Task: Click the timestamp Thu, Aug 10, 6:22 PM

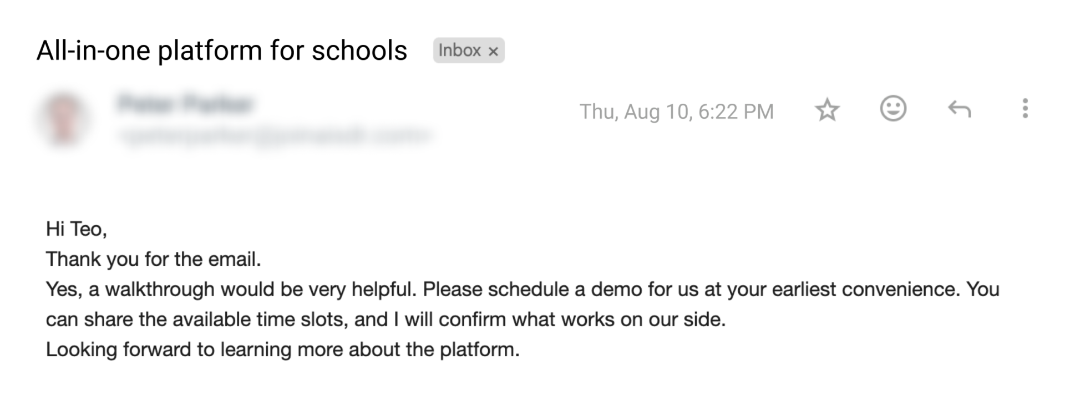Action: [x=676, y=112]
